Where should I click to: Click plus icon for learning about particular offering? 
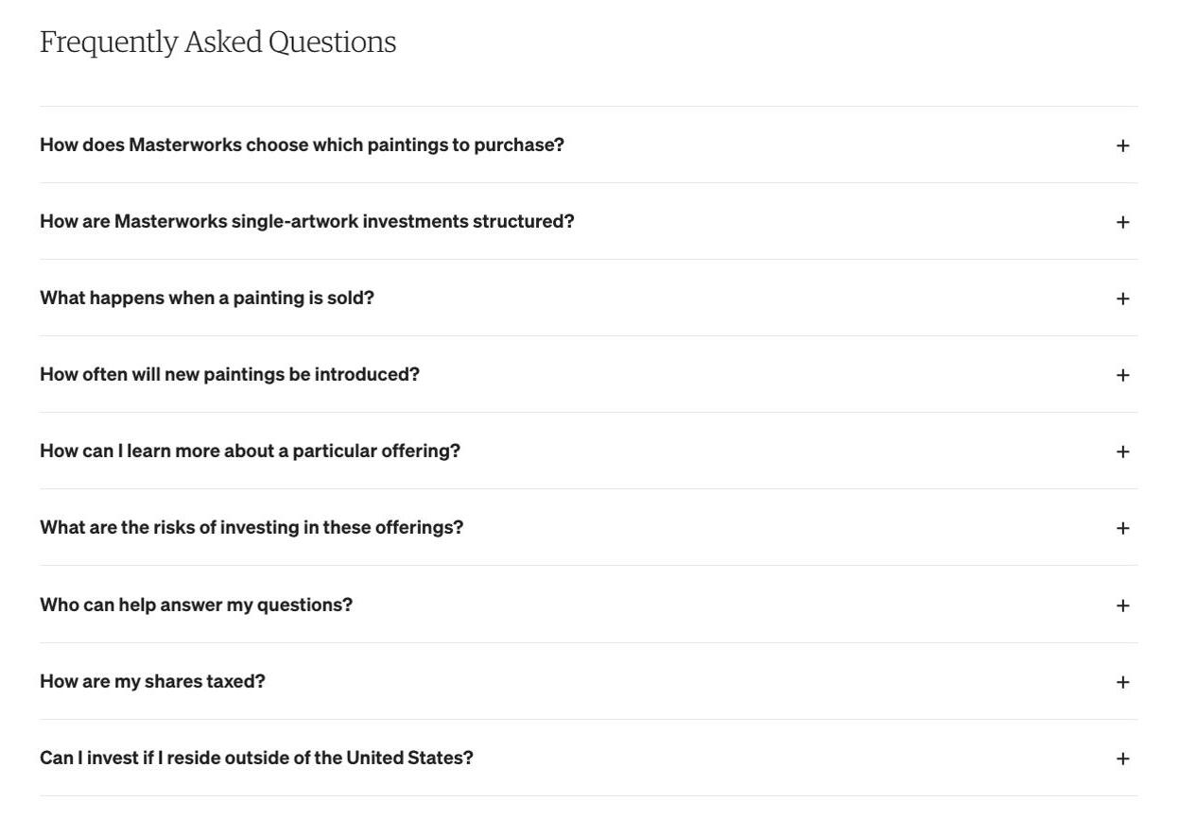point(1122,452)
